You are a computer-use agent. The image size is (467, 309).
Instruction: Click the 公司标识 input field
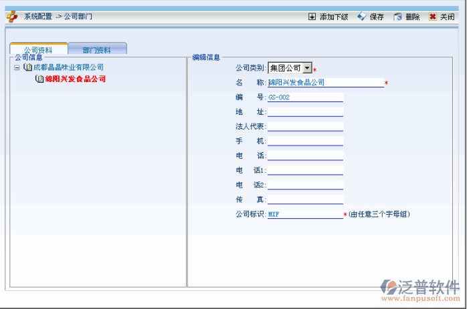coord(305,215)
